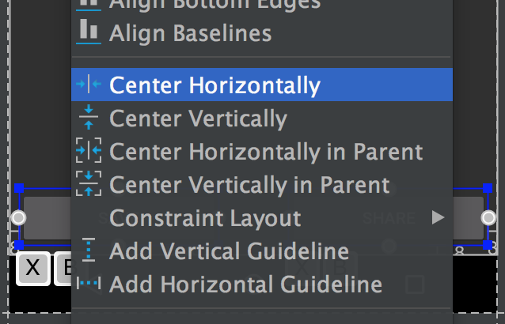Choose Center Vertically in Parent

point(249,184)
